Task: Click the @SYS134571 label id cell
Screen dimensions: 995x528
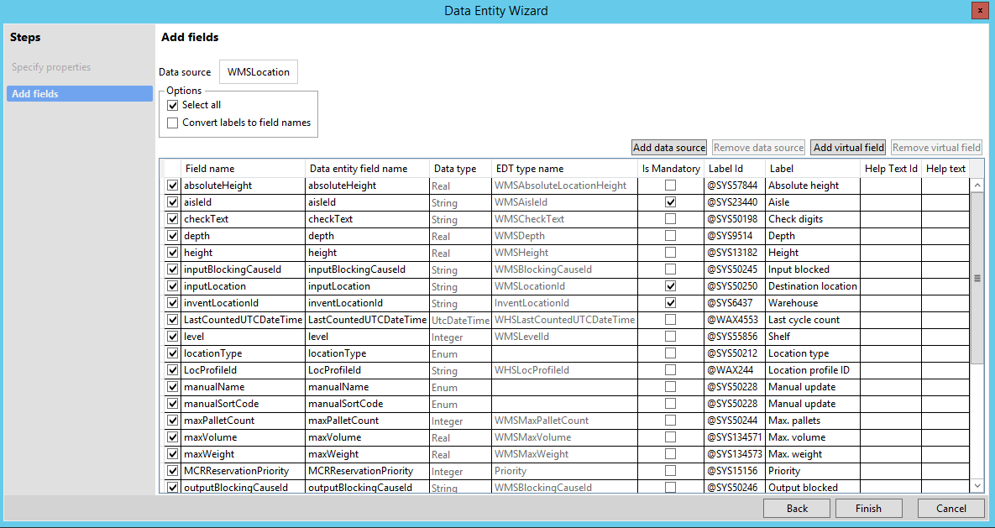Action: click(x=734, y=437)
